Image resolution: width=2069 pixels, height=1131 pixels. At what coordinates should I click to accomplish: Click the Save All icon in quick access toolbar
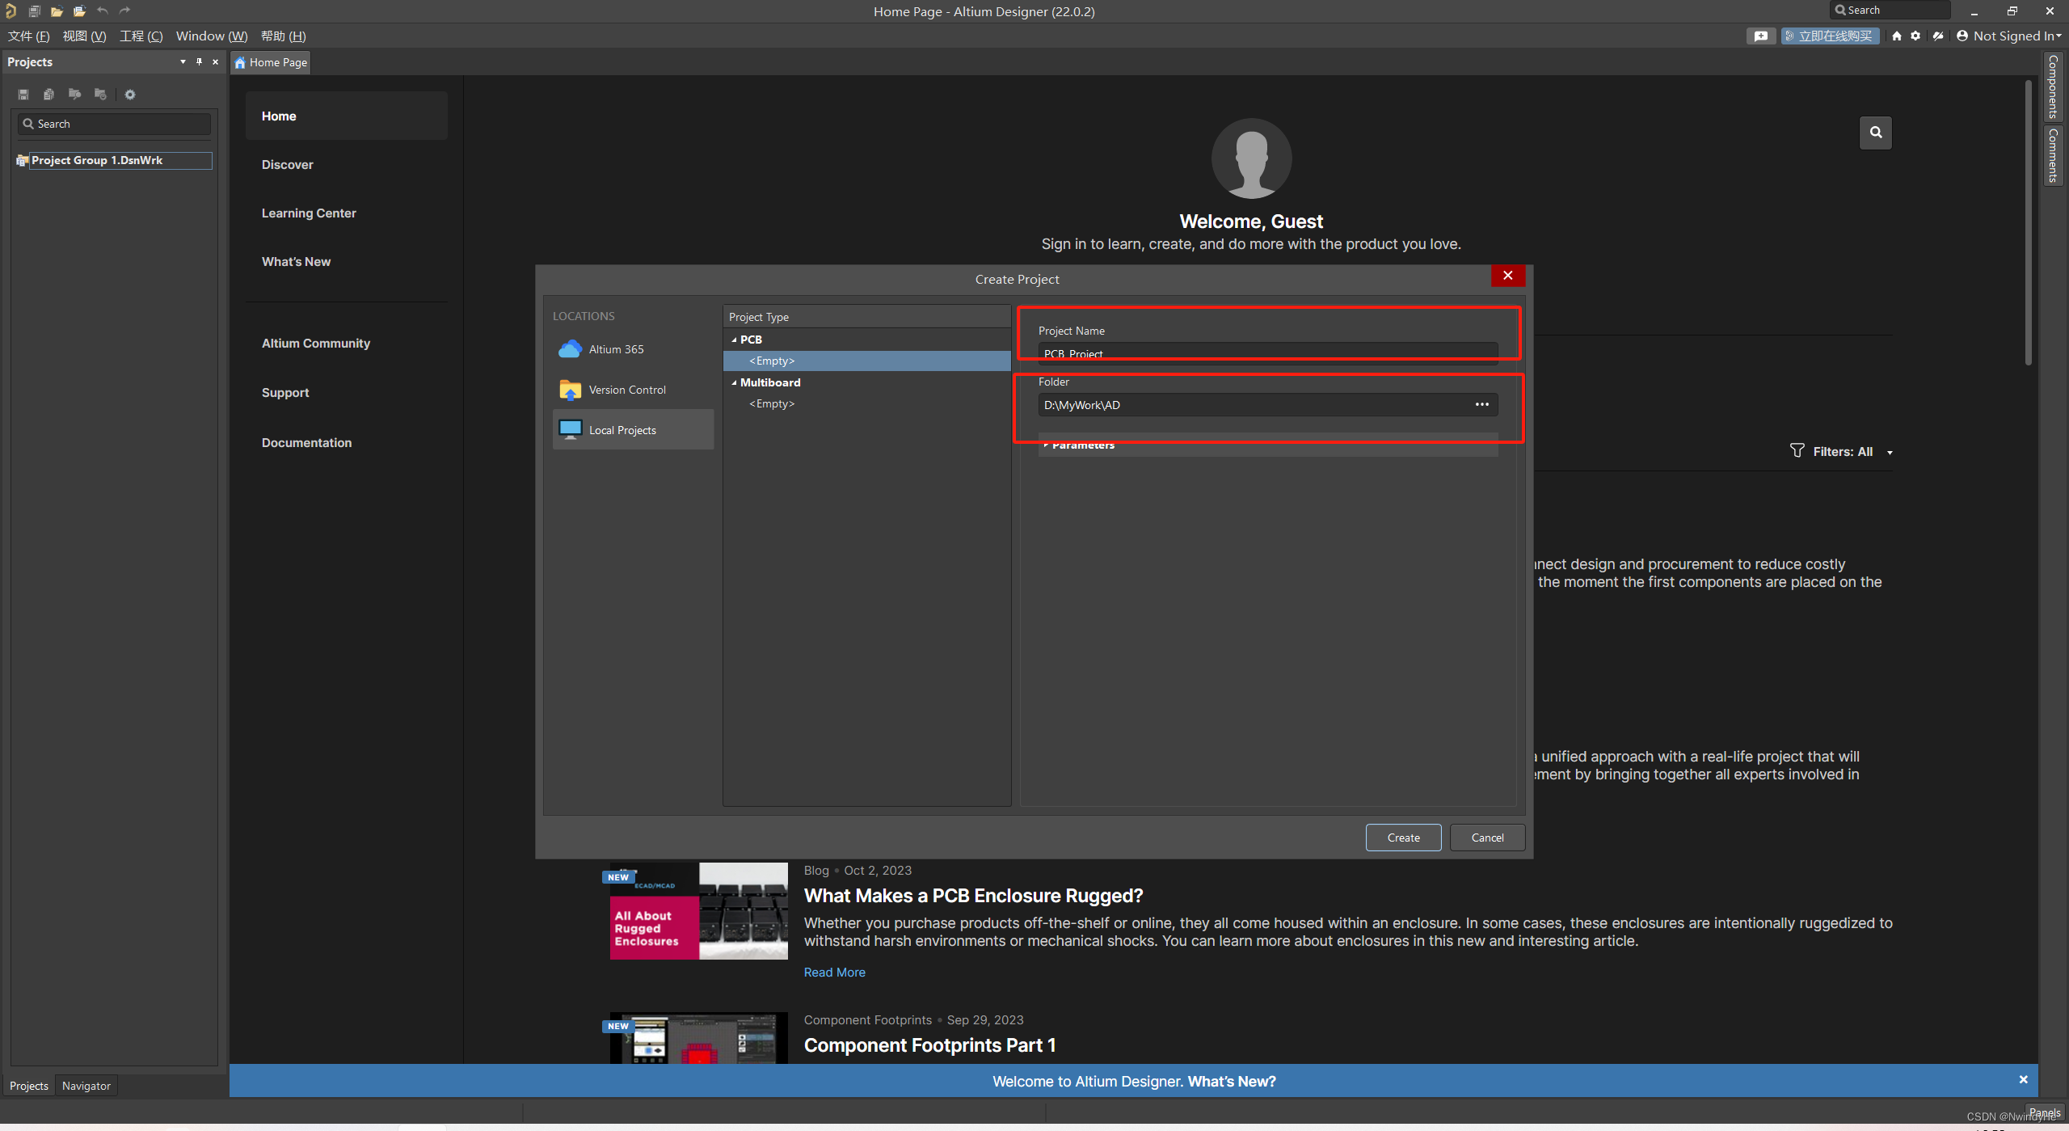[x=35, y=11]
